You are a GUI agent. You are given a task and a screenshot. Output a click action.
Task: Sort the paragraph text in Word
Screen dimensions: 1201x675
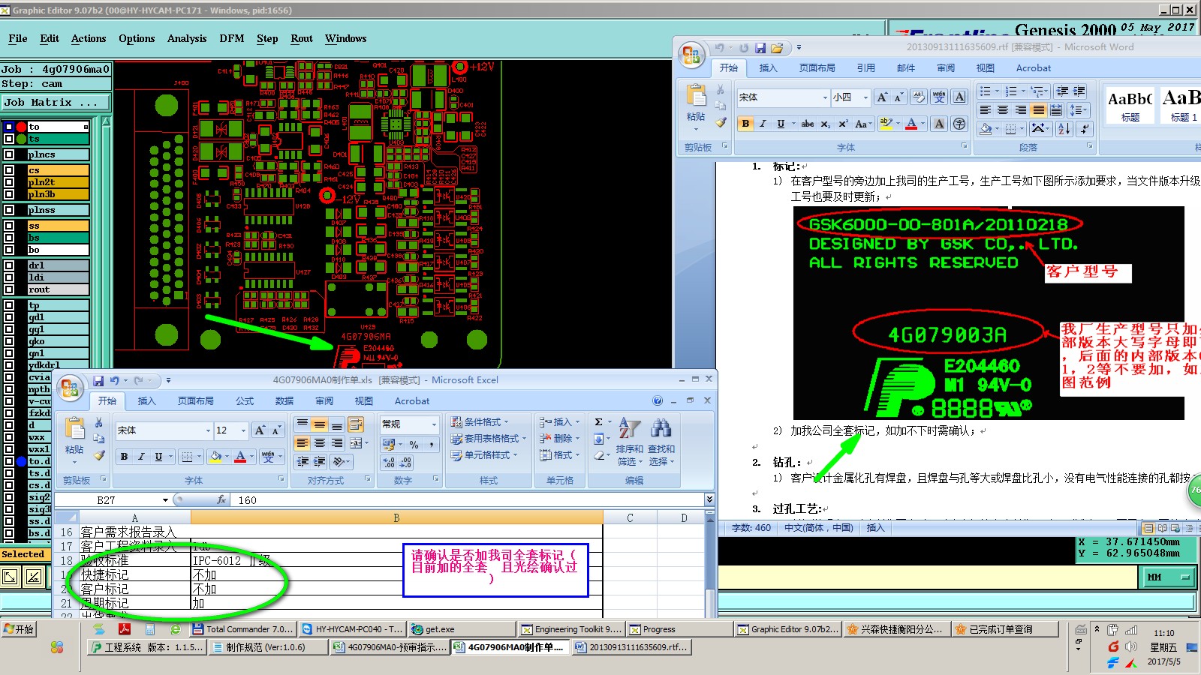(x=1064, y=129)
